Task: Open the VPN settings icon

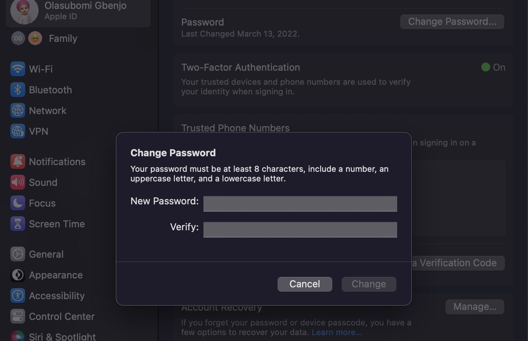Action: tap(18, 131)
